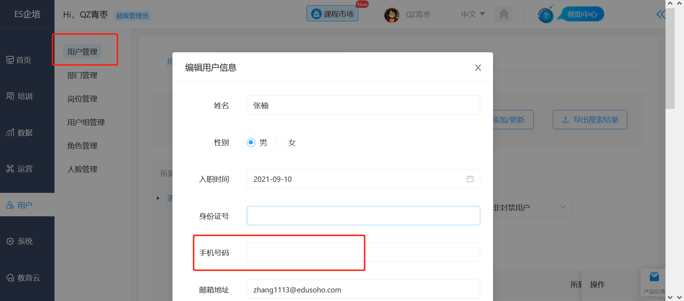Click the help question mark icon
Image resolution: width=684 pixels, height=301 pixels.
pyautogui.click(x=545, y=15)
